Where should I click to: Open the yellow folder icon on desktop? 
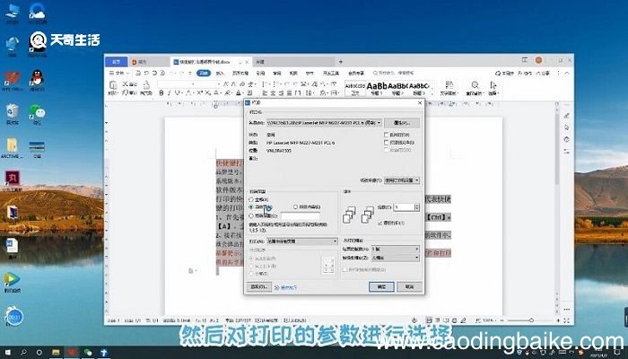coord(12,147)
